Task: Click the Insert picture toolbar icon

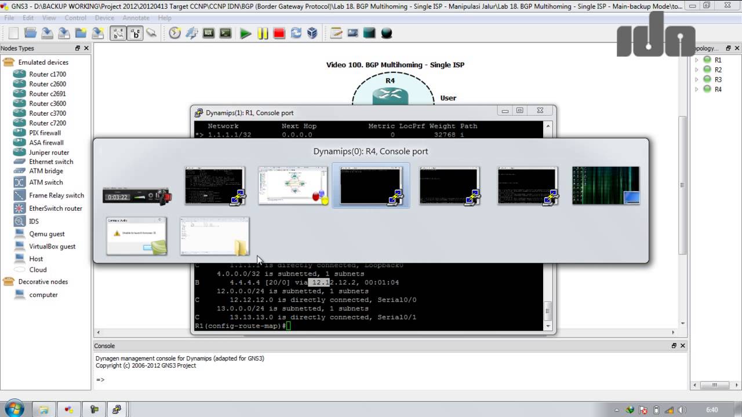Action: [352, 33]
